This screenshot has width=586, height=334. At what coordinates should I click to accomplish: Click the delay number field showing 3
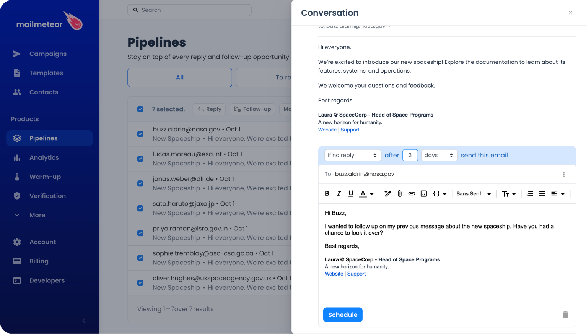pos(410,155)
